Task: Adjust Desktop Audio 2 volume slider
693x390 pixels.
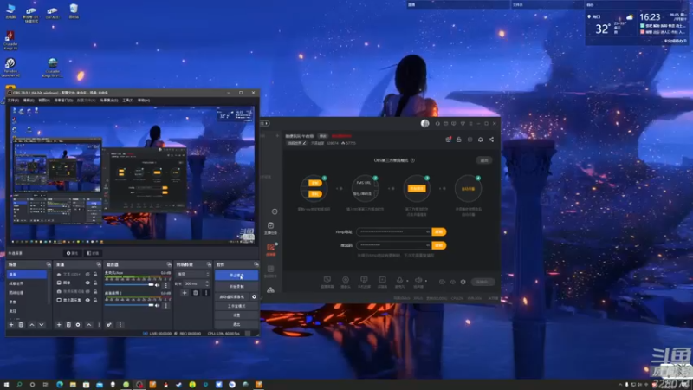Action: click(x=129, y=305)
